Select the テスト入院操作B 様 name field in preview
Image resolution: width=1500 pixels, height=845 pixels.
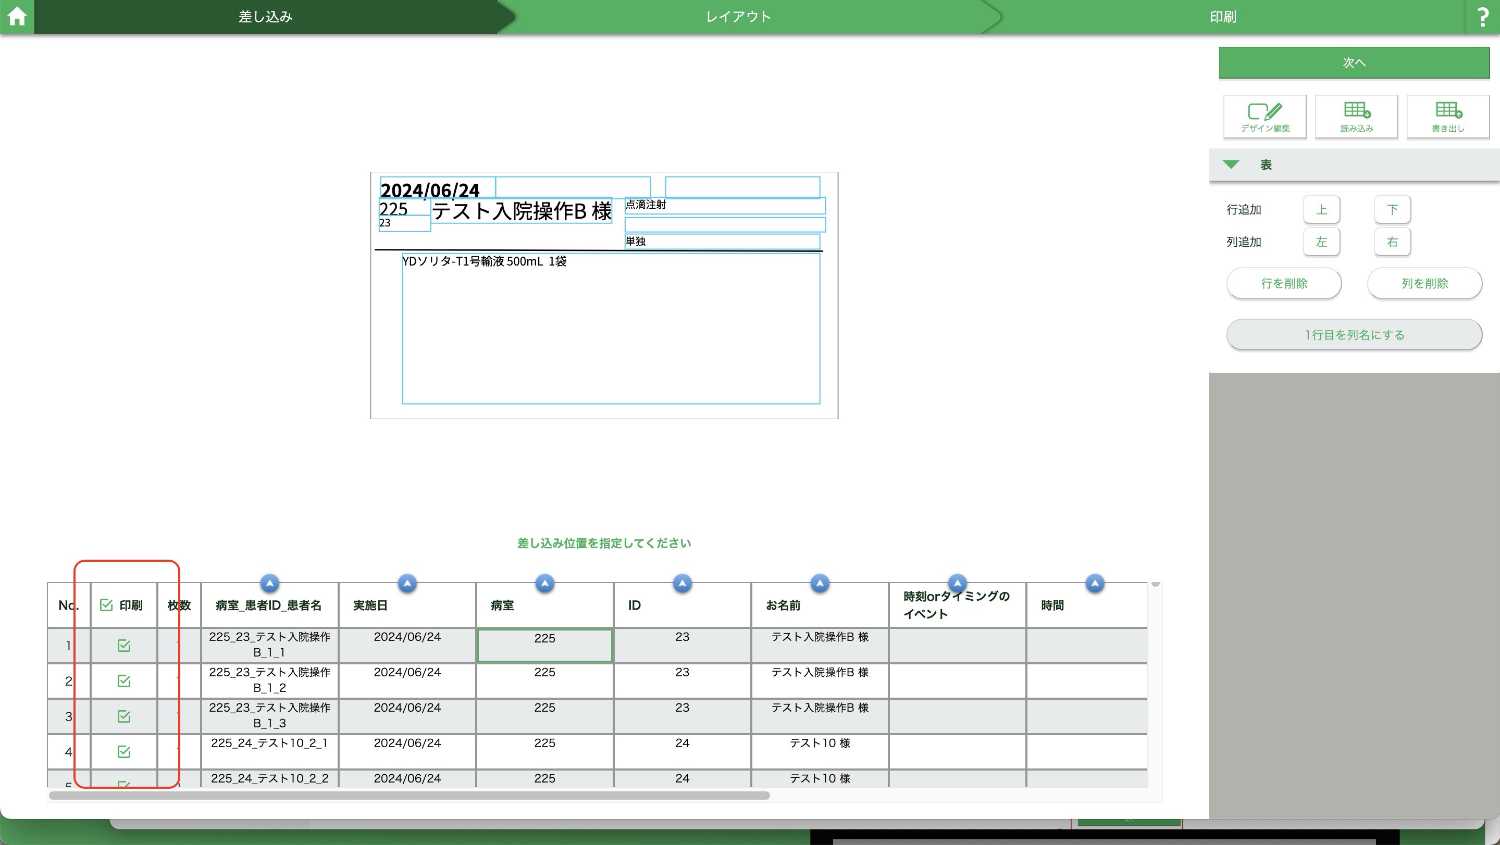tap(521, 211)
